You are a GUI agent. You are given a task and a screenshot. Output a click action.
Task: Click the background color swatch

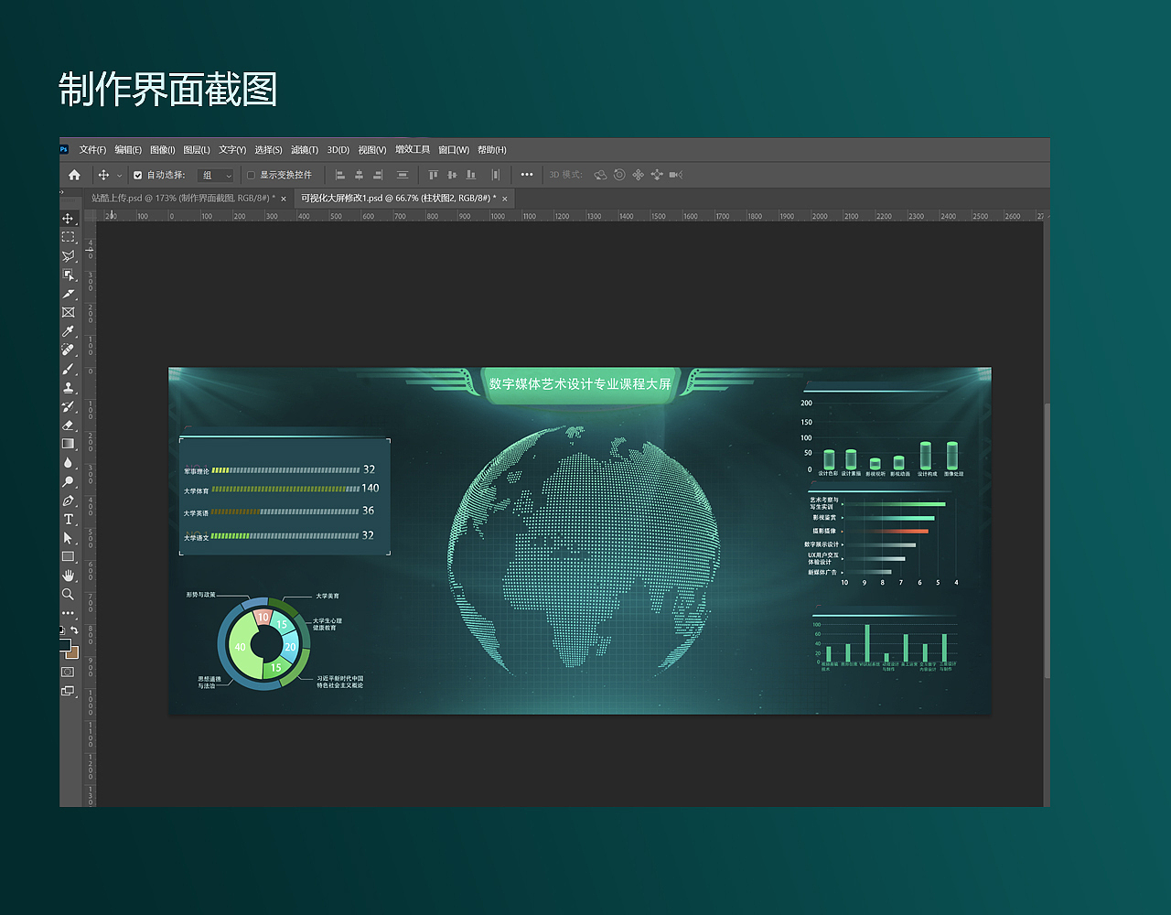click(x=73, y=652)
